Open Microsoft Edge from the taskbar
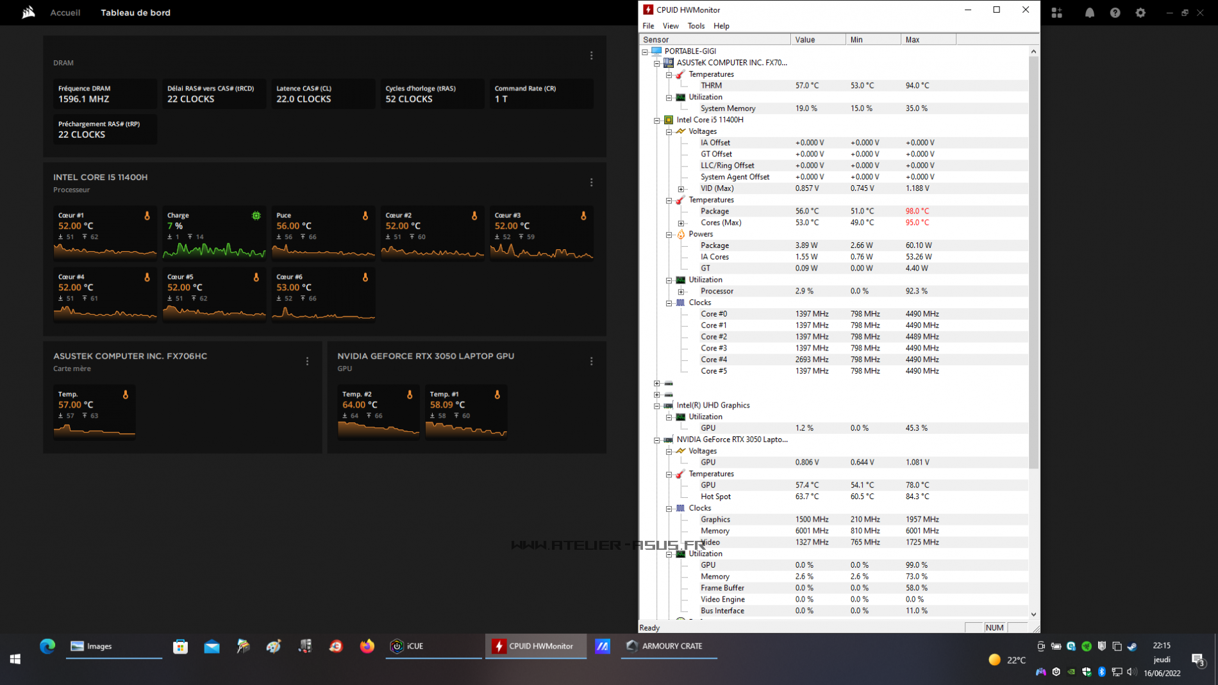The width and height of the screenshot is (1218, 685). (47, 646)
